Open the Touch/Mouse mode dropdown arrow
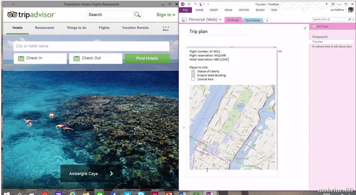This screenshot has width=356, height=195. coord(204,4)
